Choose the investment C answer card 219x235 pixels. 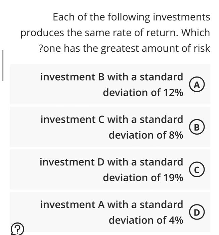pos(110,127)
